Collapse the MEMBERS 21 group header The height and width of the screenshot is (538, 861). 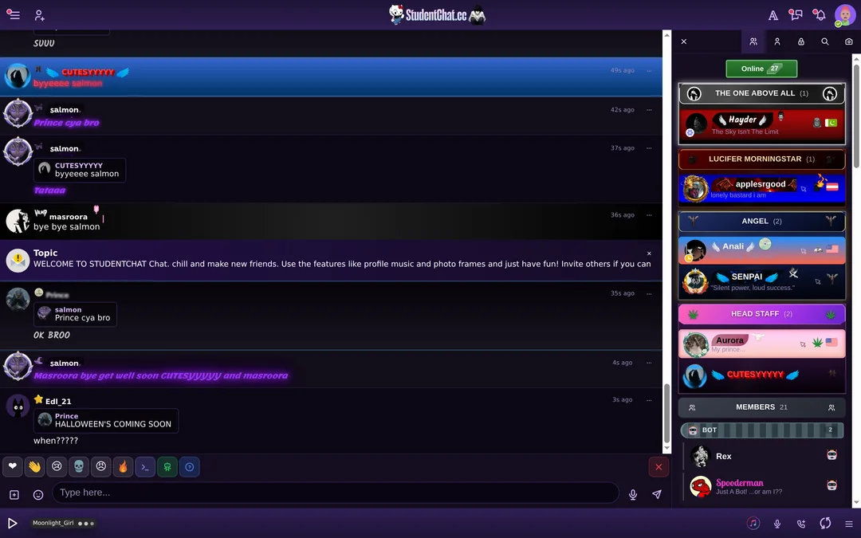[x=761, y=407]
